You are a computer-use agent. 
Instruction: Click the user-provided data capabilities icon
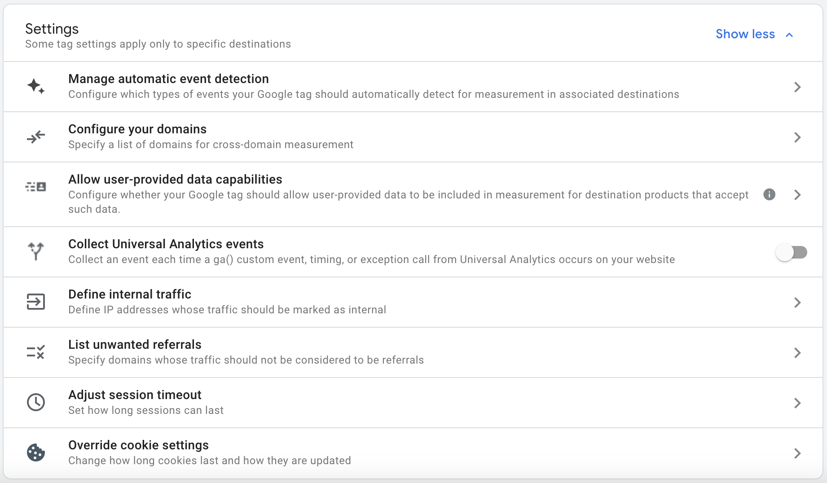click(36, 187)
